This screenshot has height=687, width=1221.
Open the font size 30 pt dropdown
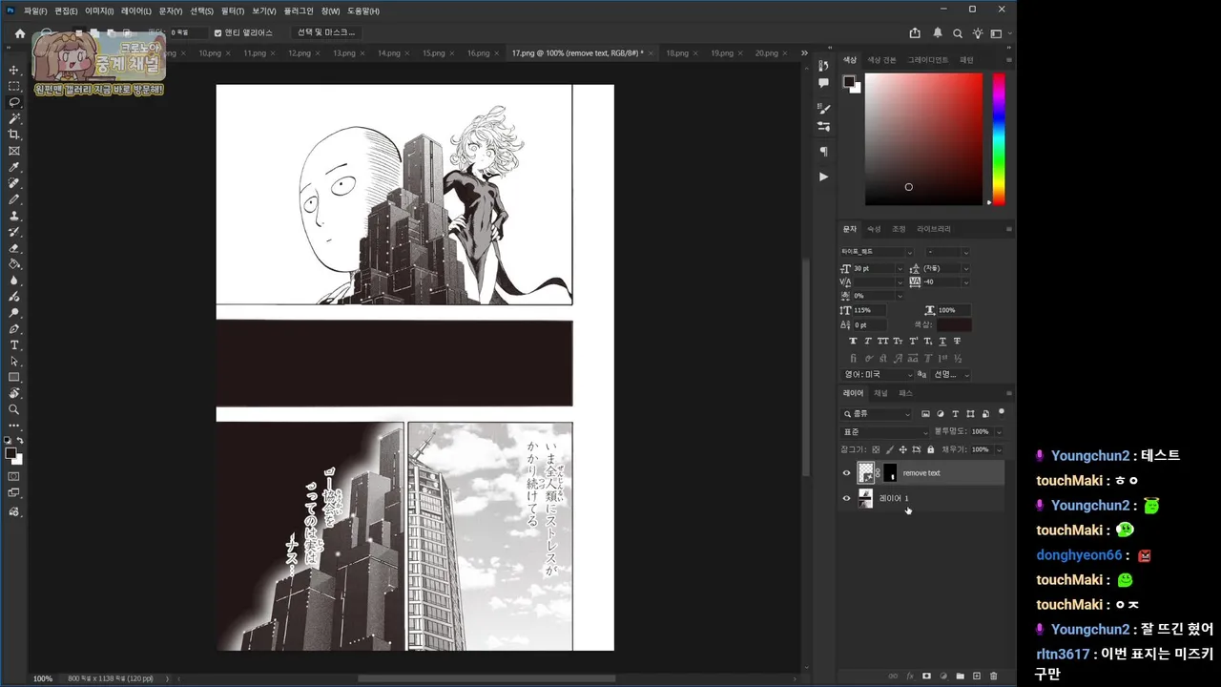tap(900, 269)
